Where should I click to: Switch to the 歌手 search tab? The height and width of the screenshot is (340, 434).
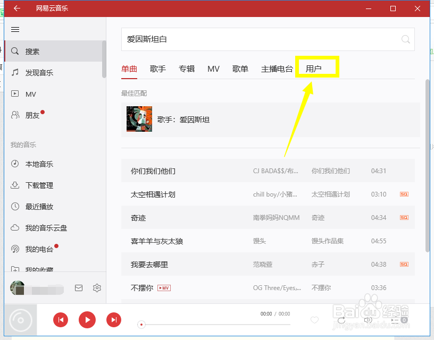[157, 69]
